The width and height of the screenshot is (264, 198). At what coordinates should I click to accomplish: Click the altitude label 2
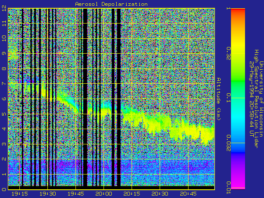click(x=4, y=159)
